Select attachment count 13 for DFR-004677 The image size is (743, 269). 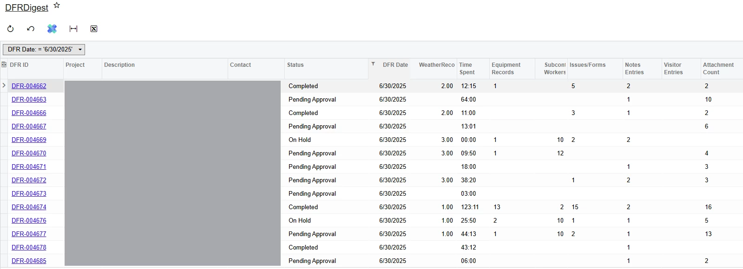click(708, 234)
